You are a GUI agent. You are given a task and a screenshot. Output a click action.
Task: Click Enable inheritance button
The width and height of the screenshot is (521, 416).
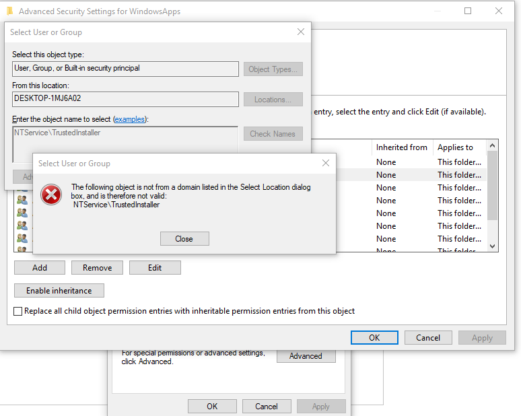point(59,290)
